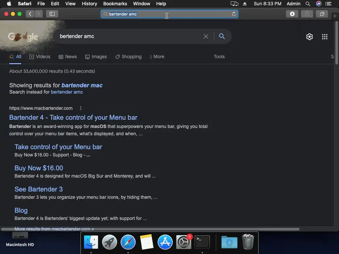339x254 pixels.
Task: Open the Share button in toolbar
Action: (307, 14)
